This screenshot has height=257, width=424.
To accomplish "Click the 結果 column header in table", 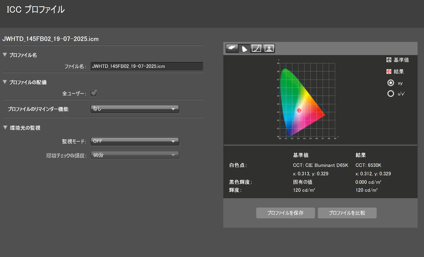I will click(360, 155).
